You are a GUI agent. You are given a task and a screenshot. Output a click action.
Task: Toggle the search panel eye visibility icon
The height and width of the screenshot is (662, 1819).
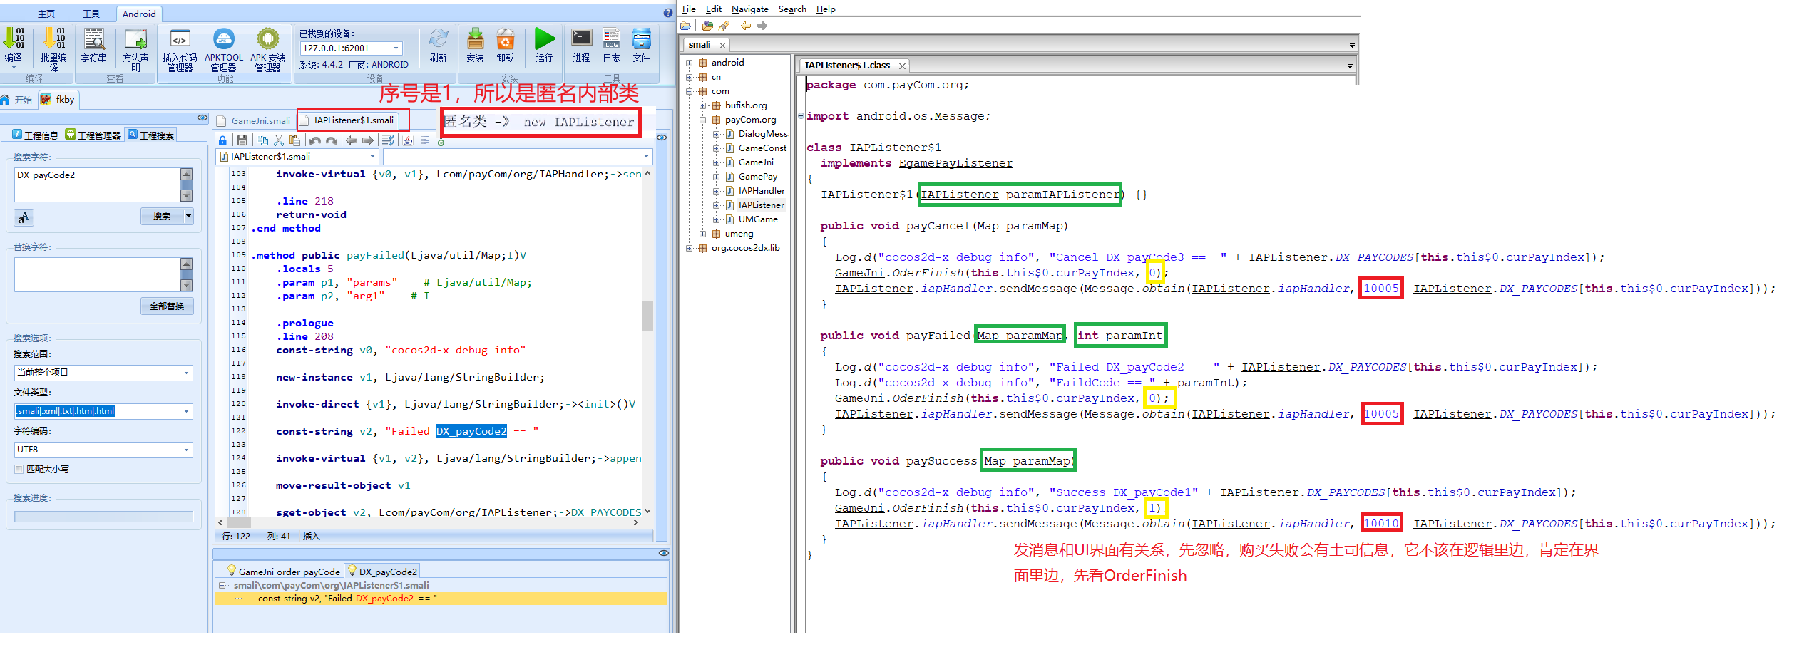[203, 118]
